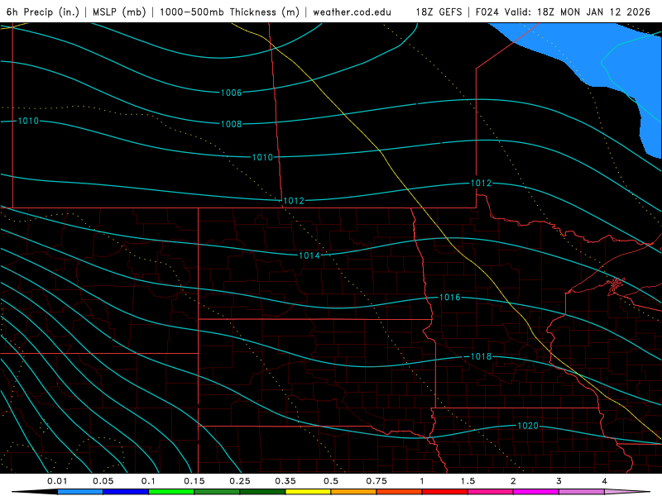Click the orange legend swatch after 0.5

click(354, 492)
